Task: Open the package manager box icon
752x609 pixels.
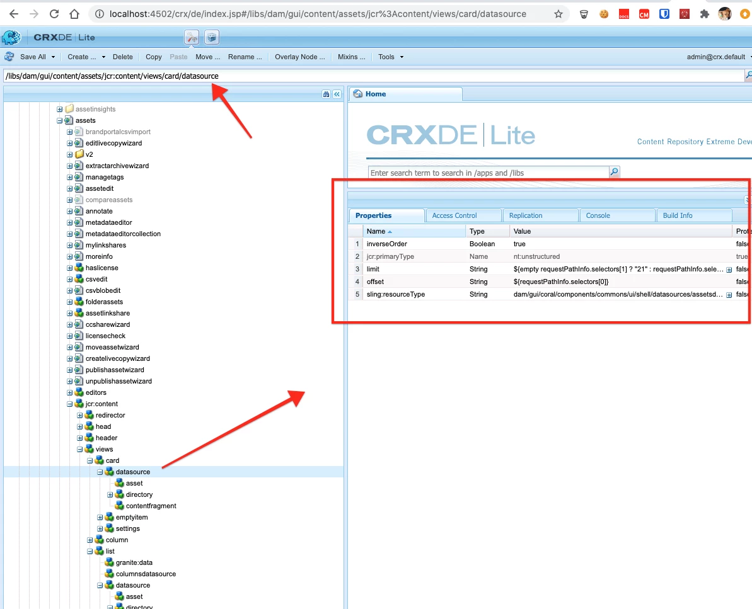Action: coord(212,37)
